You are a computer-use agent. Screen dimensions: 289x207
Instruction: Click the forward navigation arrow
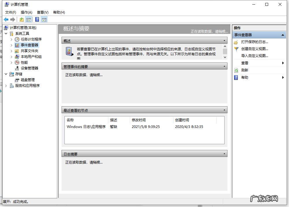13,19
